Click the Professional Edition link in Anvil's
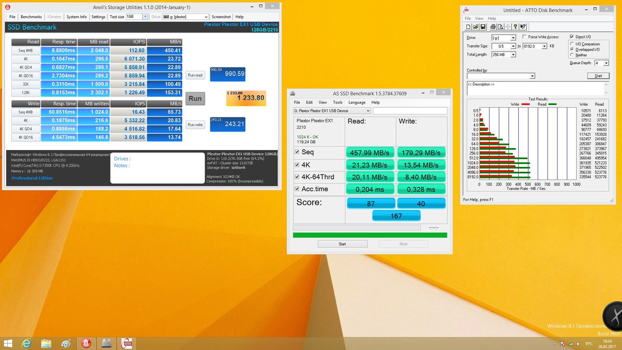The image size is (622, 350). (x=32, y=178)
